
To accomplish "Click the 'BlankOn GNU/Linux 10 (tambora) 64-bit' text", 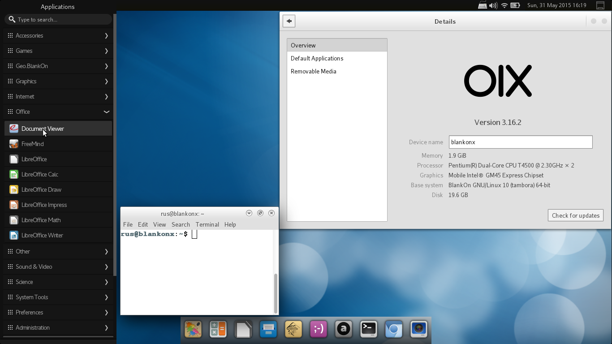I will tap(499, 185).
